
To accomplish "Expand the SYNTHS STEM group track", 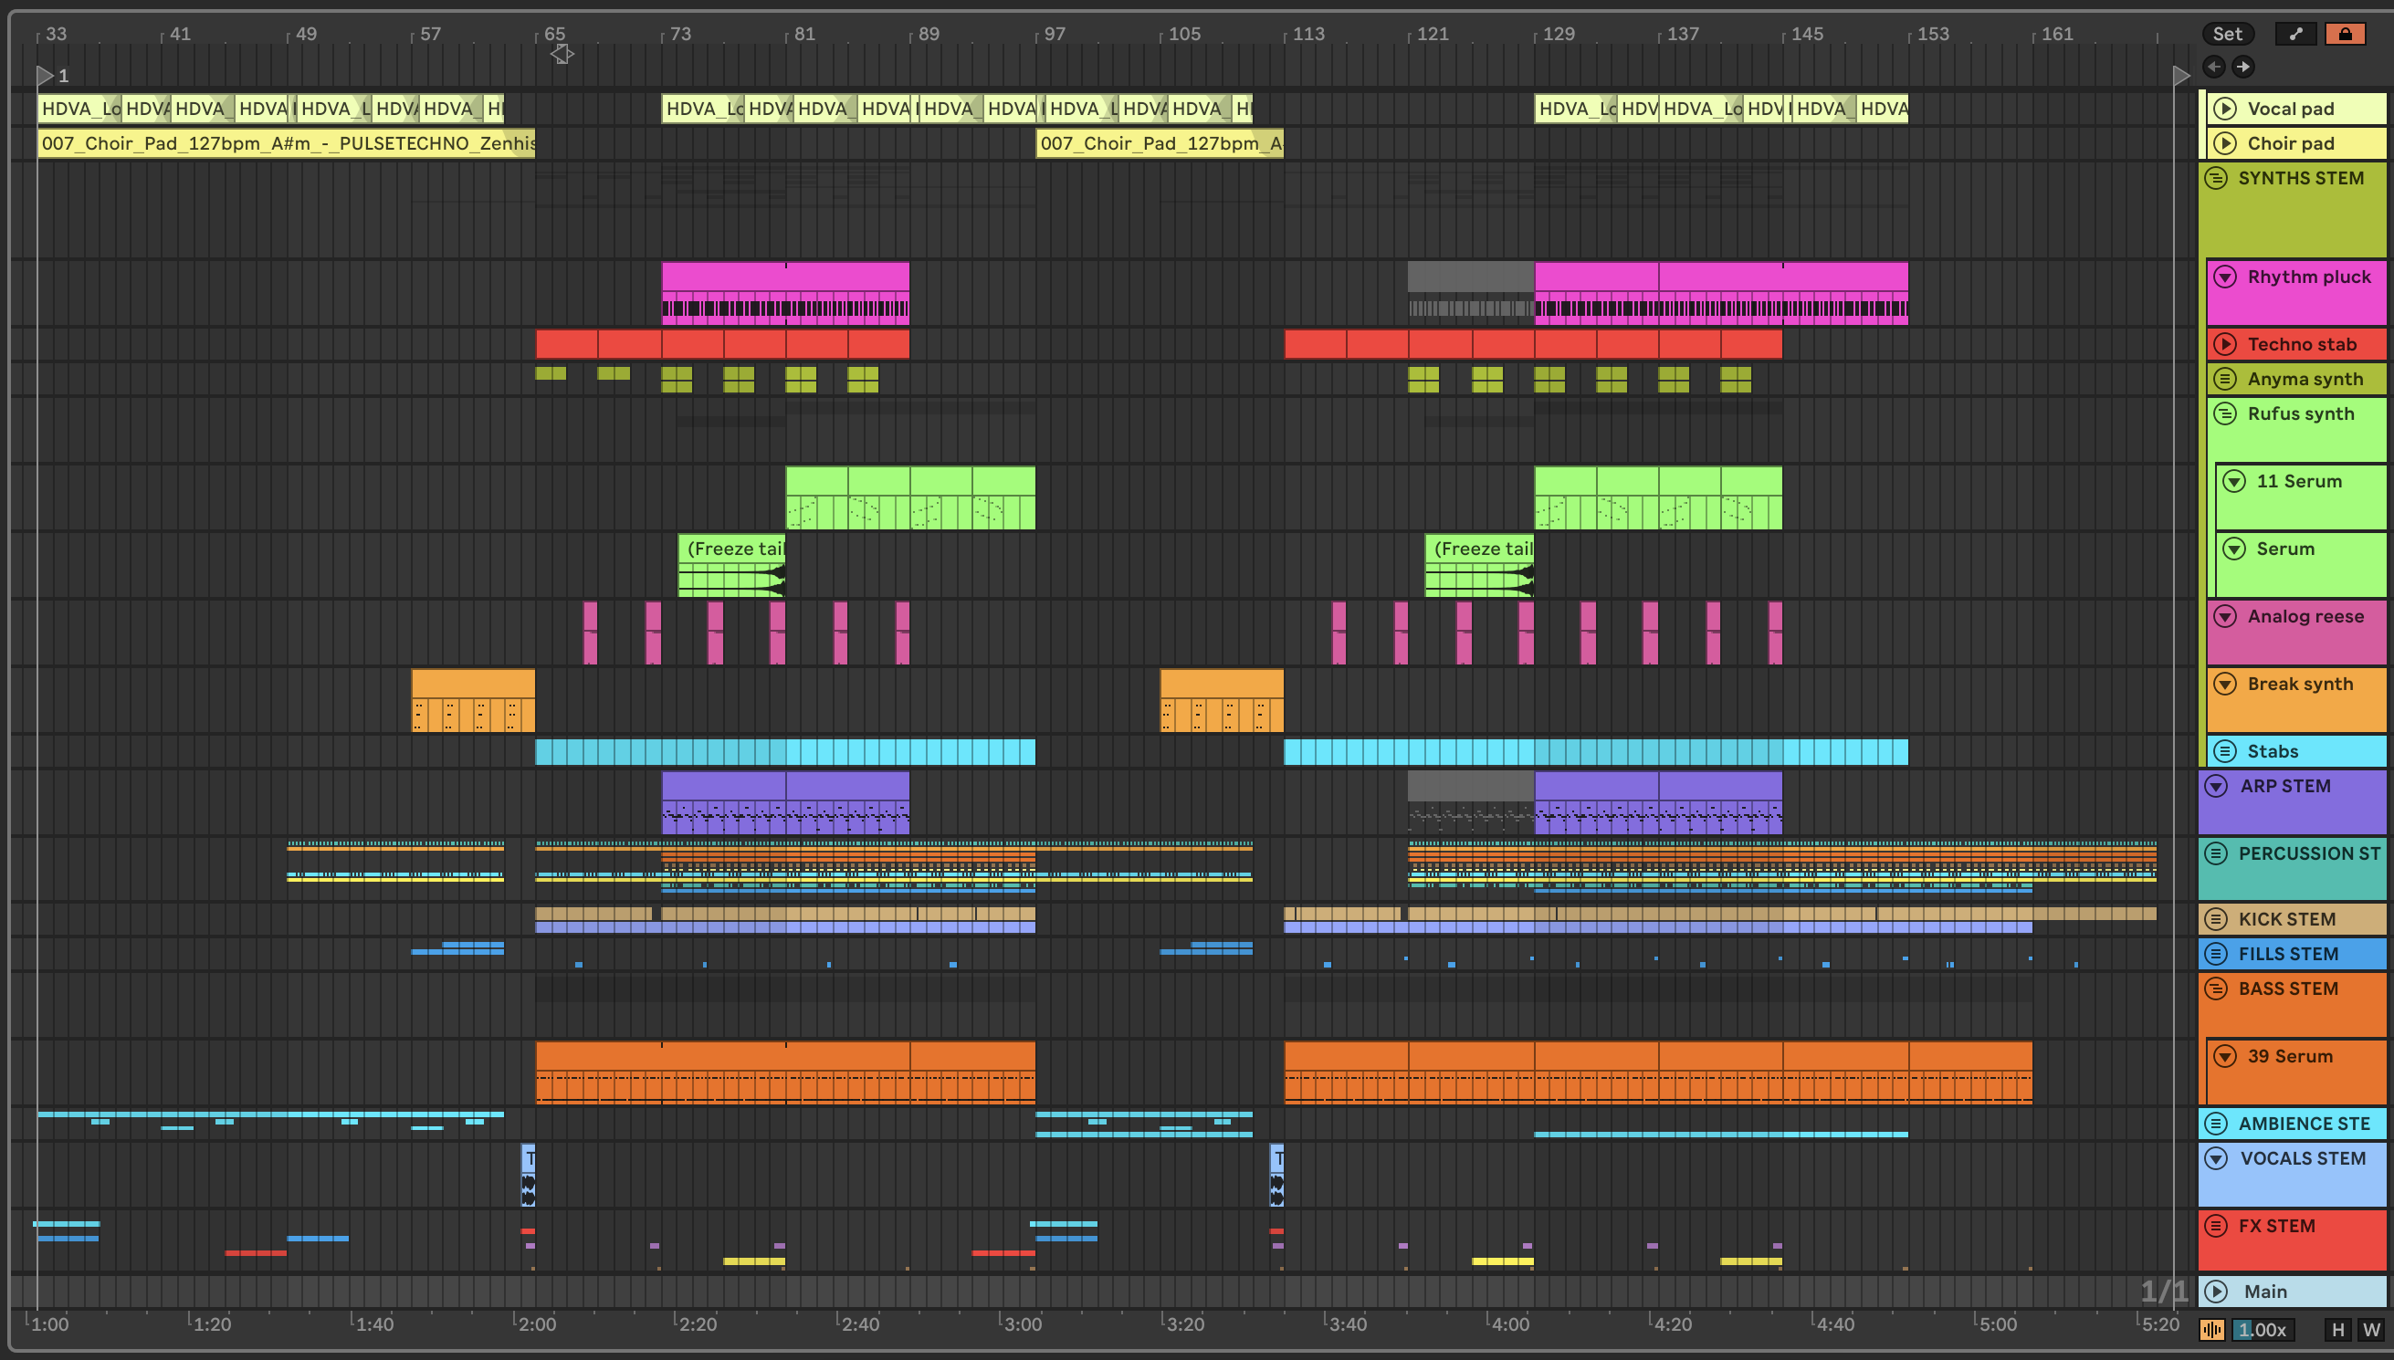I will click(x=2216, y=177).
